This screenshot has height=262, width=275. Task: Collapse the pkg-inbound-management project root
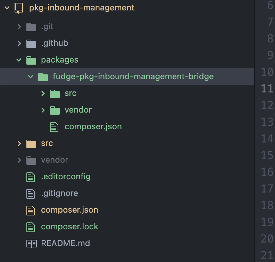pos(7,8)
